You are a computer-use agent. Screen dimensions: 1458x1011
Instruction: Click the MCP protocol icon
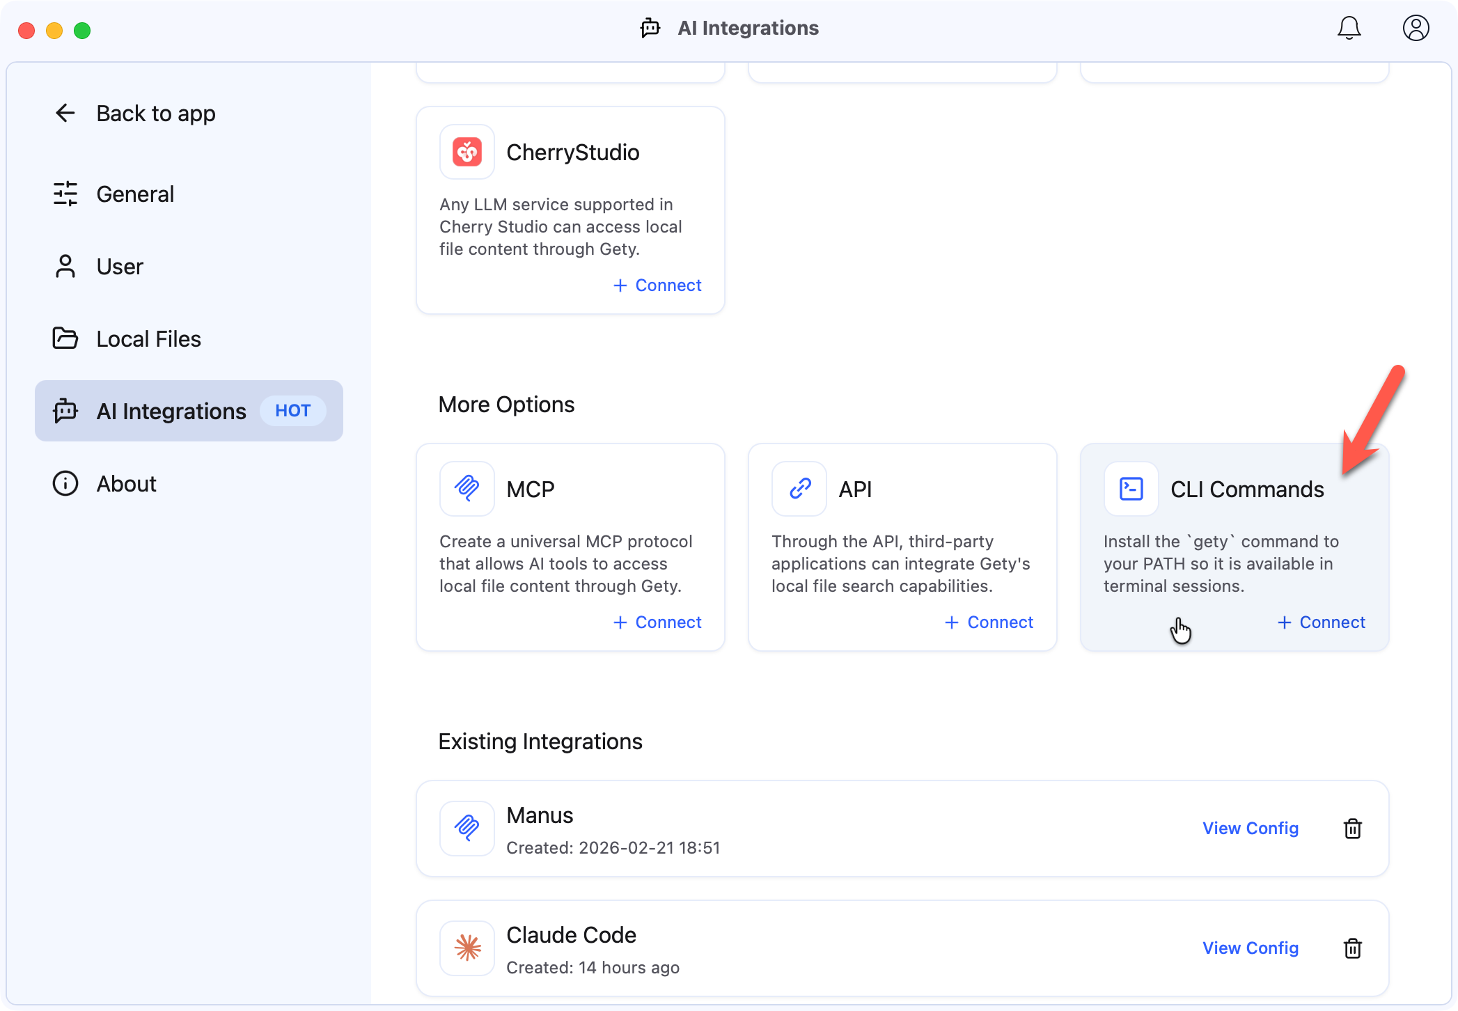pos(467,489)
